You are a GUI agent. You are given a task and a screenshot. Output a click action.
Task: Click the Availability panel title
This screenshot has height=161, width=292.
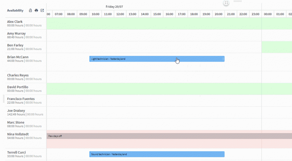tap(15, 10)
